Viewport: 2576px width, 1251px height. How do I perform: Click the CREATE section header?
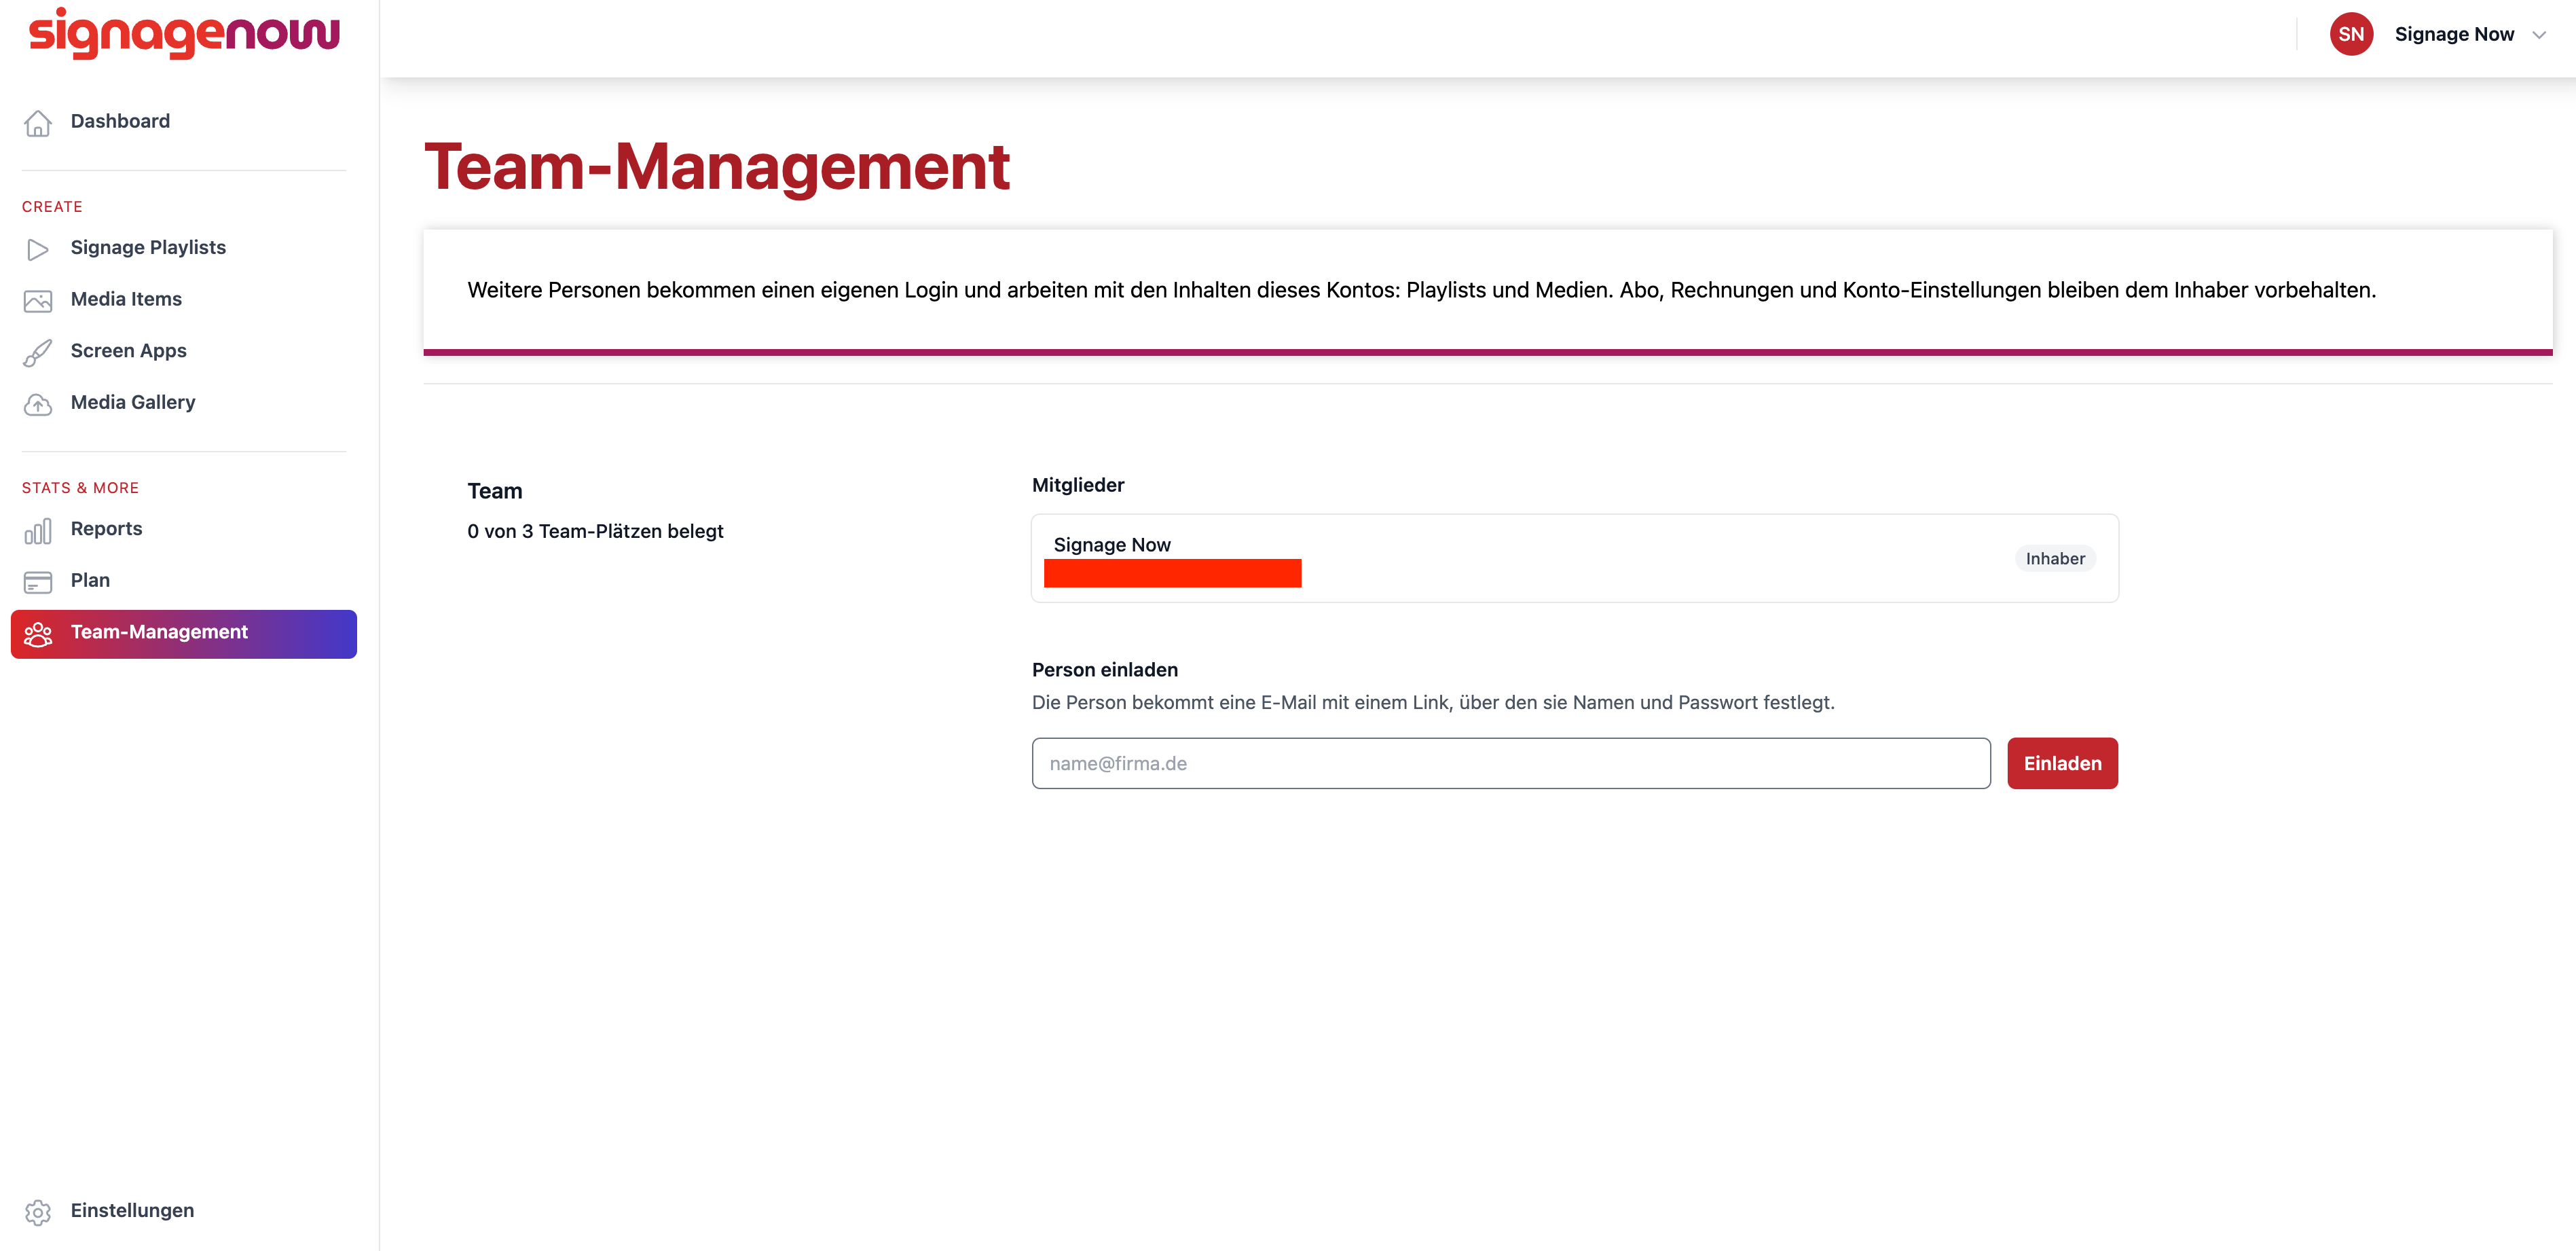pos(52,207)
